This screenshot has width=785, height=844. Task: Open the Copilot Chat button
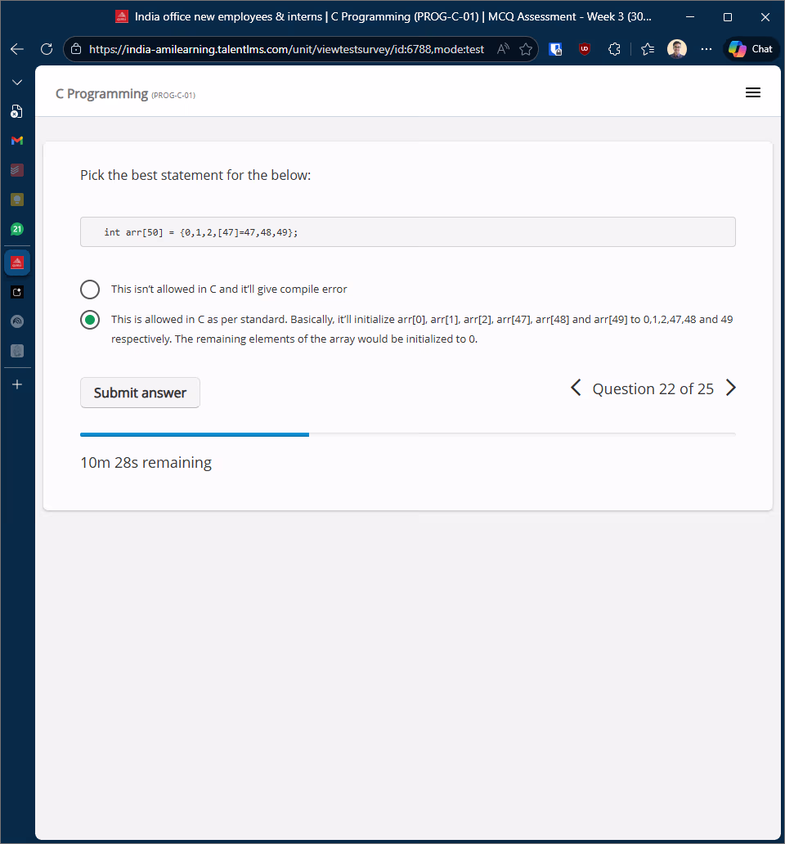751,49
